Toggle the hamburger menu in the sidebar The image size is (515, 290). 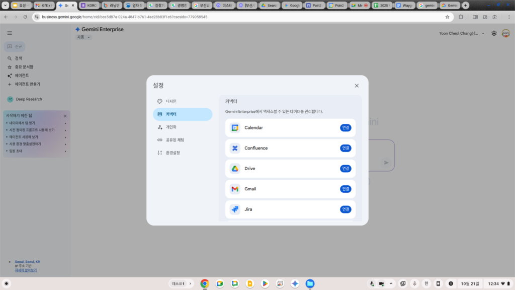pos(10,33)
